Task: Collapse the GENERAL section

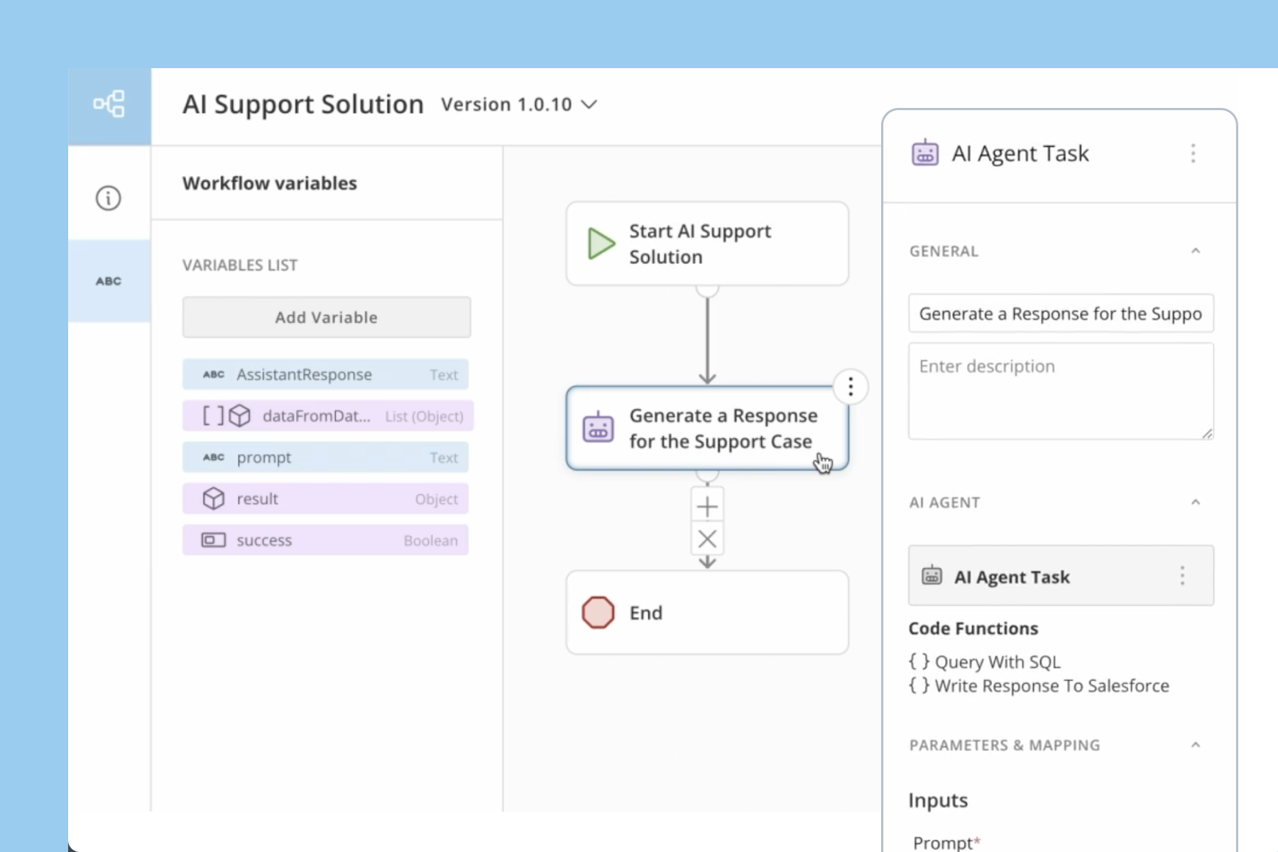Action: tap(1196, 251)
